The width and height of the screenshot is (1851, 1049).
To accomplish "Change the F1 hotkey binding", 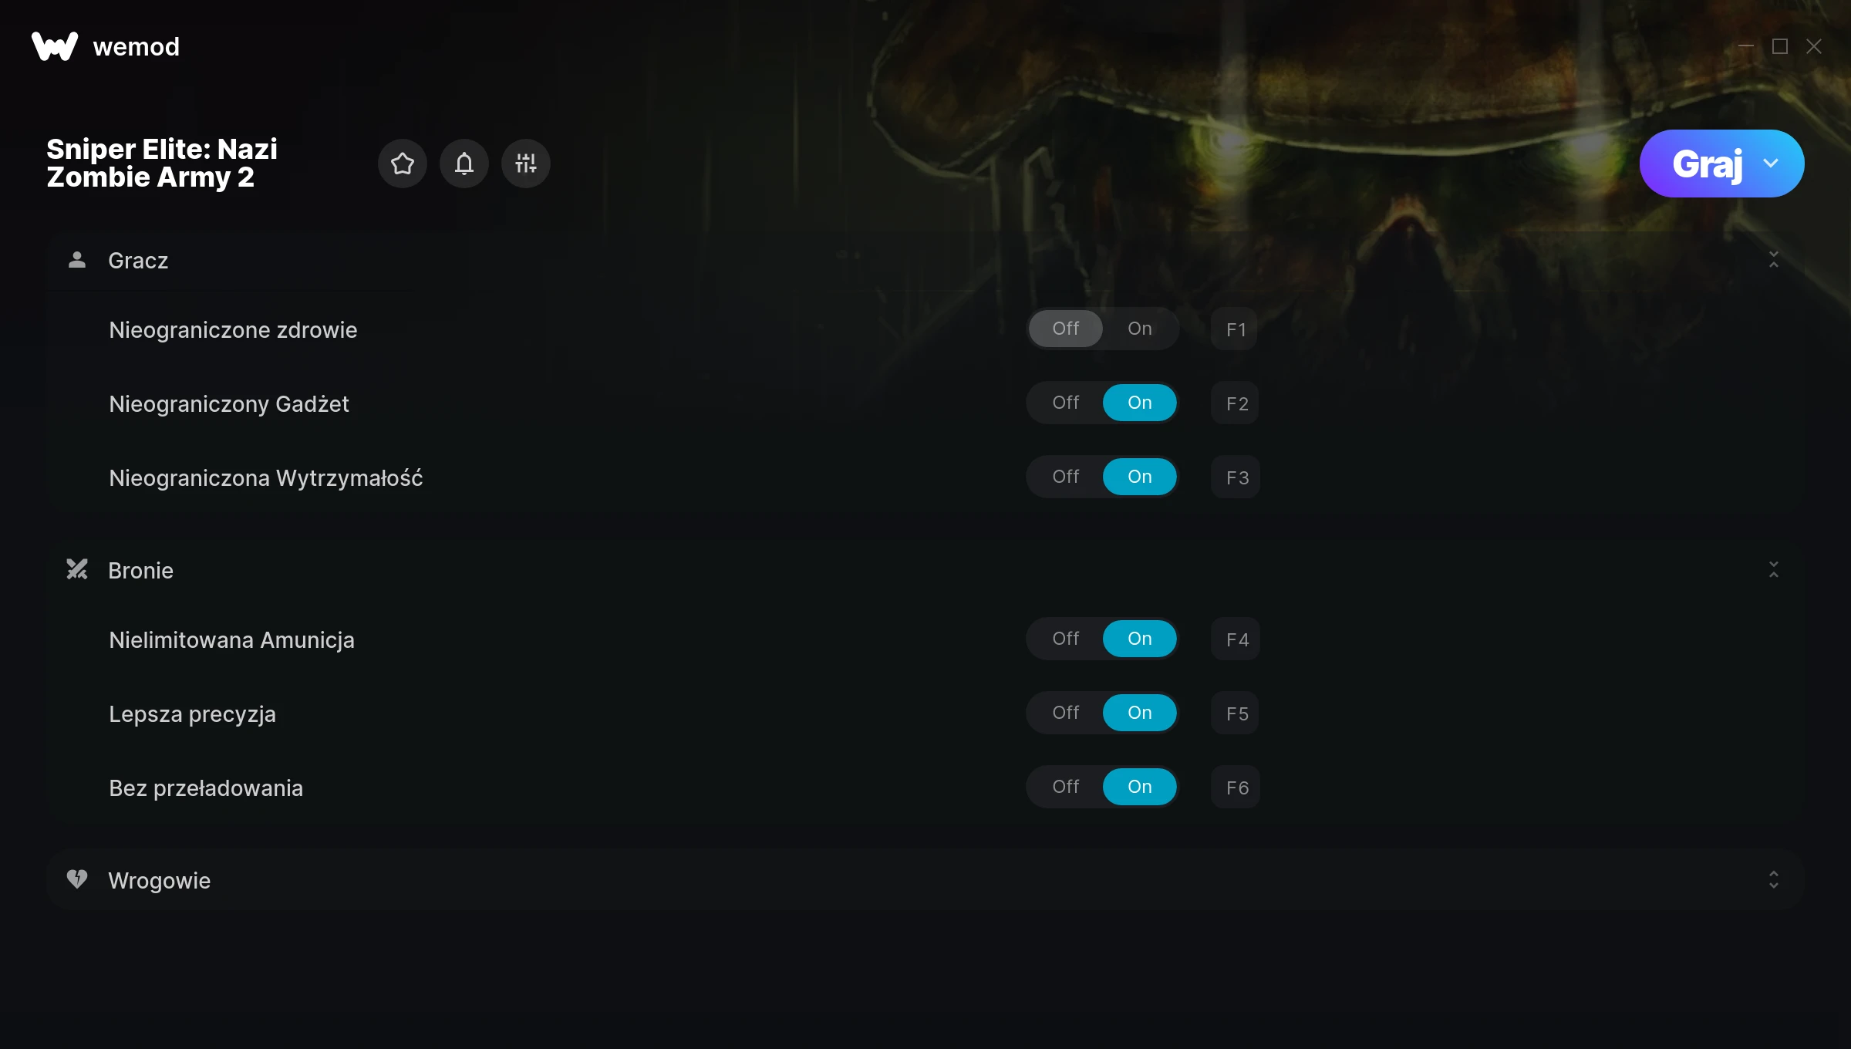I will click(x=1235, y=329).
